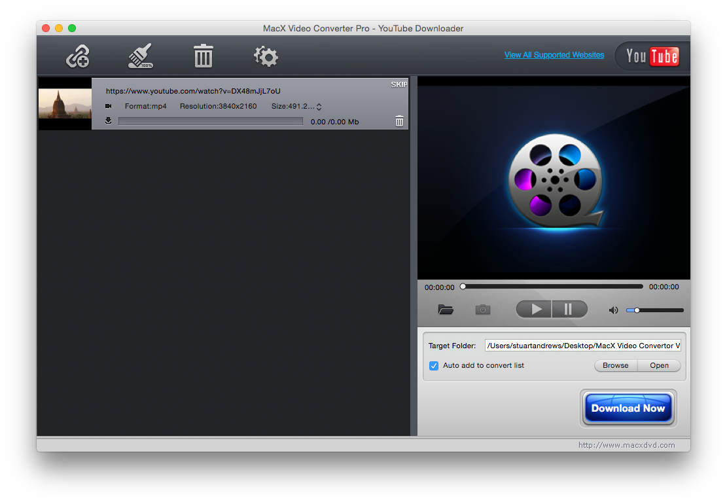The width and height of the screenshot is (727, 504).
Task: Click the YouTube URL text in the list
Action: click(193, 91)
